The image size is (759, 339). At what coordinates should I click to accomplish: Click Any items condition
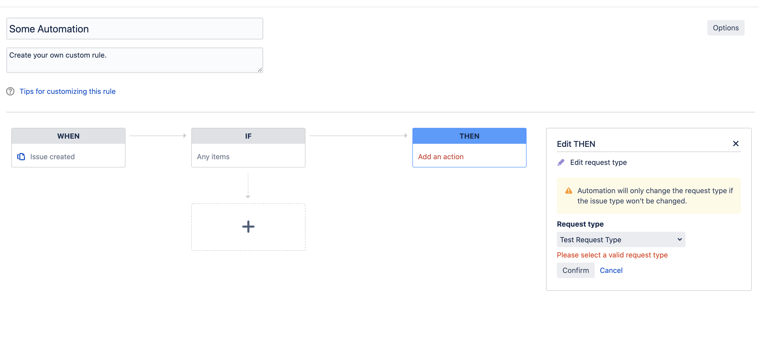pyautogui.click(x=213, y=157)
